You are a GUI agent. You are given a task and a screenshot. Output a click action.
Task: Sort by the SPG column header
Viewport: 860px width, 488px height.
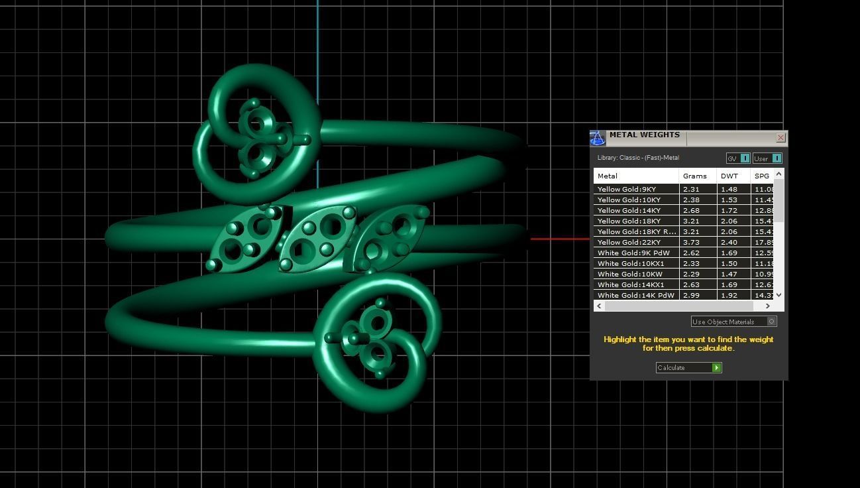tap(762, 176)
